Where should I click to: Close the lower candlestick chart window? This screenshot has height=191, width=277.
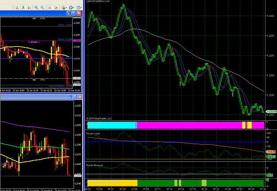click(x=80, y=97)
